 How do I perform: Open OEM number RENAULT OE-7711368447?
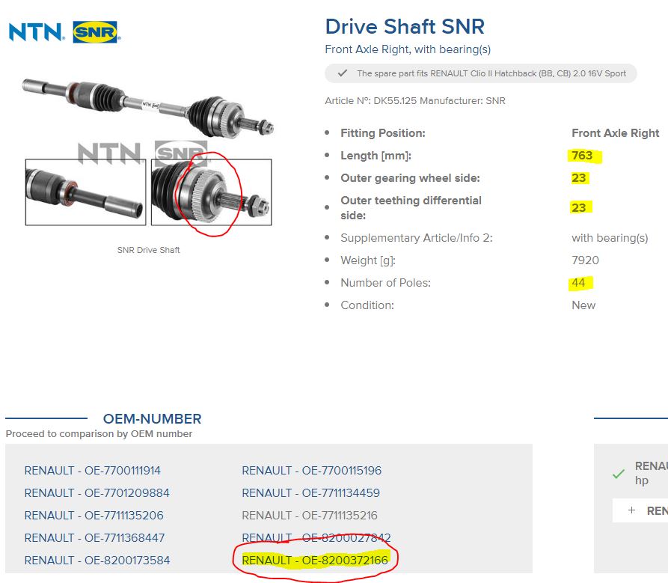click(95, 538)
